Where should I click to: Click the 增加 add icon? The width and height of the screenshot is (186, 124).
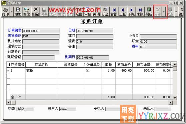click(x=18, y=12)
